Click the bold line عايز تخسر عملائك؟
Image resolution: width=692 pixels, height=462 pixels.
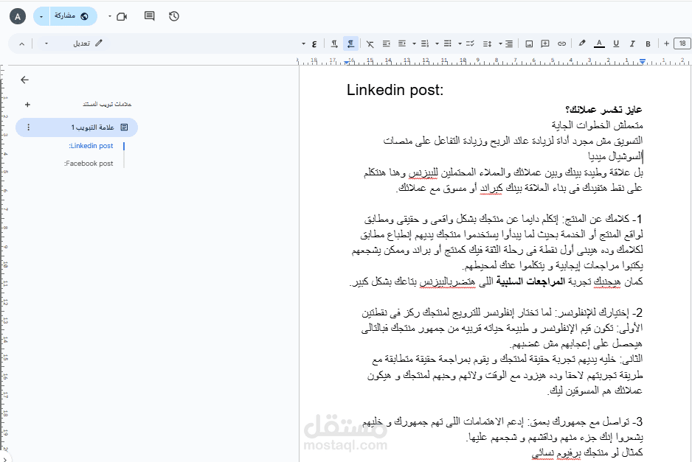tap(603, 109)
